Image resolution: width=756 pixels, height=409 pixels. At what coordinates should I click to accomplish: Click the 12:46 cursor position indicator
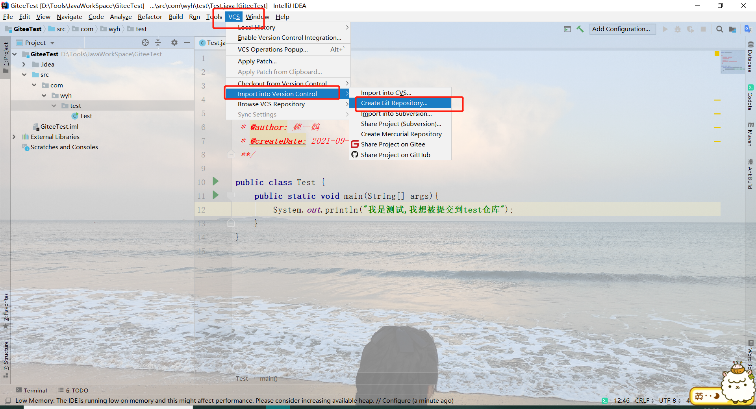click(621, 401)
